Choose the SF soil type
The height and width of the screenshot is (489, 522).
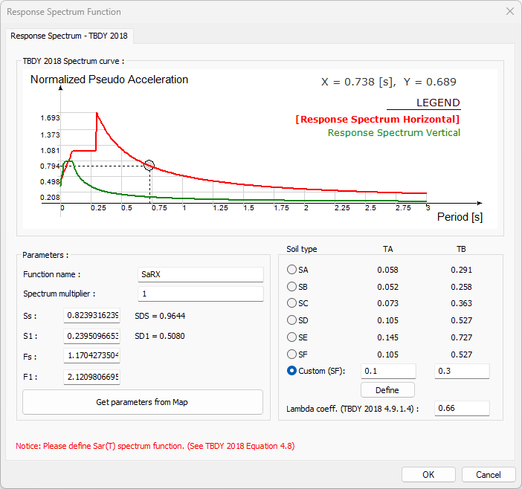[x=292, y=354]
